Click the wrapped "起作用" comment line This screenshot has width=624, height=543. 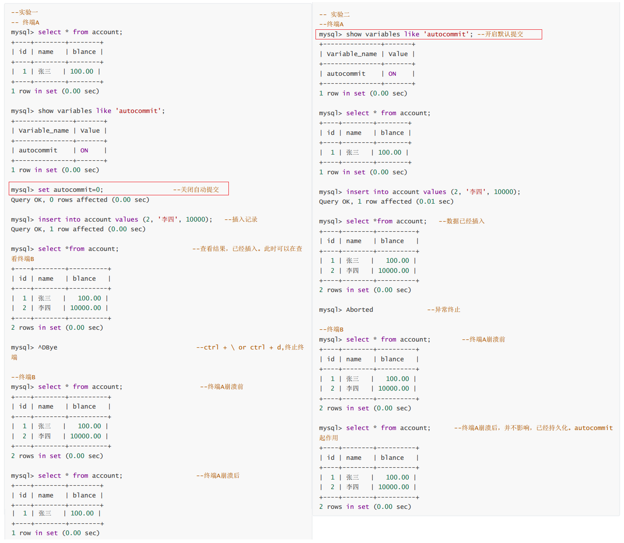coord(329,438)
